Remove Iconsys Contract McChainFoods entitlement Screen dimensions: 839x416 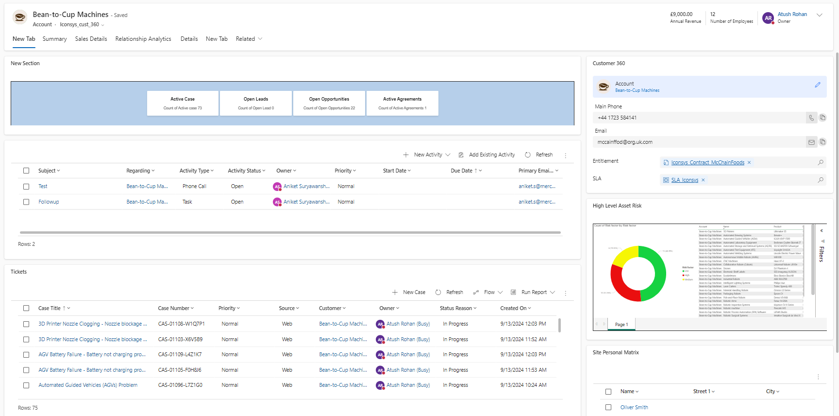coord(749,162)
